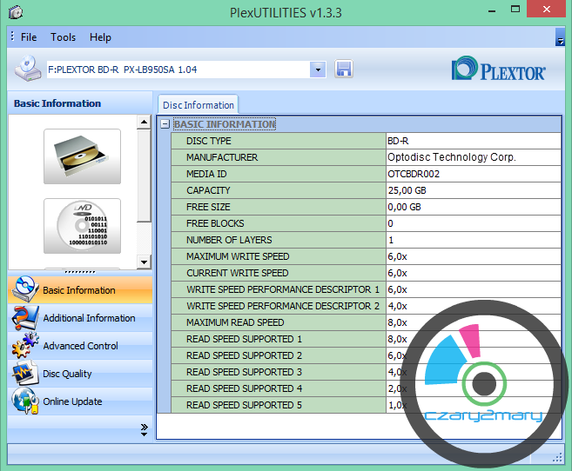Select the disc binary data icon

82,225
